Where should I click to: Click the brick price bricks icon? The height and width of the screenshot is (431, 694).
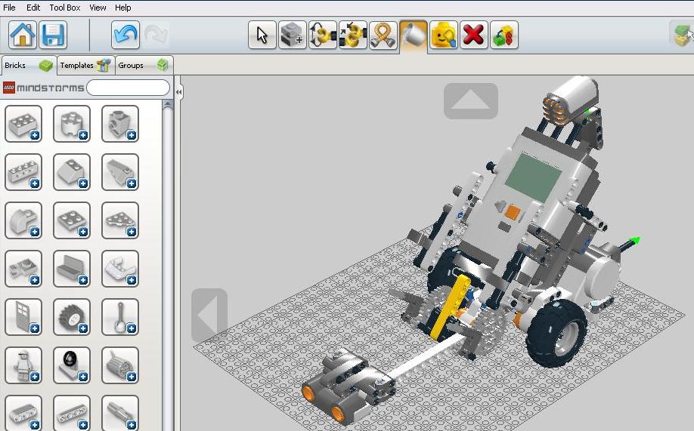(x=503, y=35)
